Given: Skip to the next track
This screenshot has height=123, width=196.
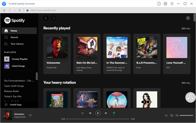Looking at the screenshot, I should (x=106, y=113).
